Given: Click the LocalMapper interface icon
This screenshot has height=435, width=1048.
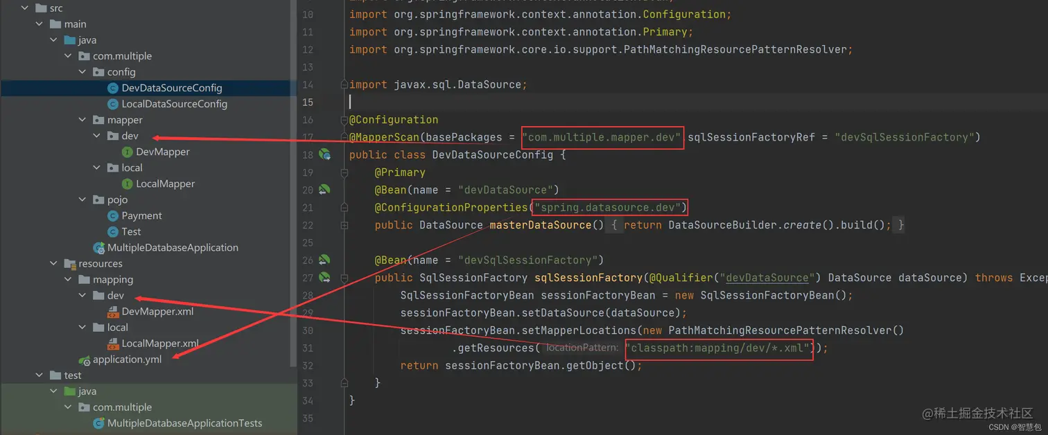Looking at the screenshot, I should [128, 184].
